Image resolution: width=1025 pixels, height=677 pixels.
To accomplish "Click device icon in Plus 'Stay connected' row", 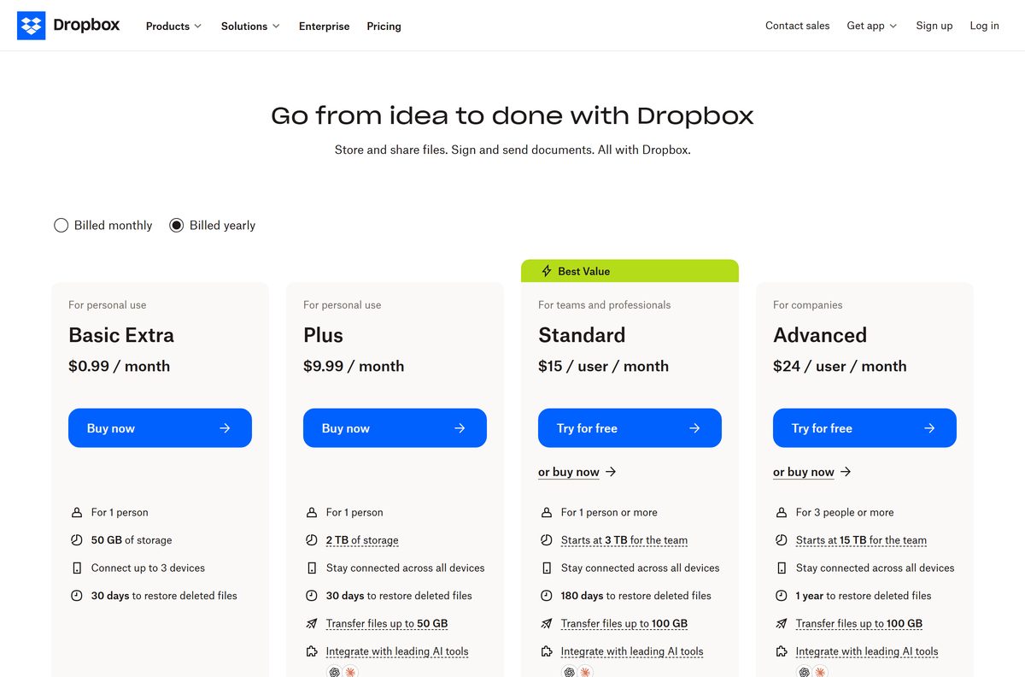I will [312, 568].
